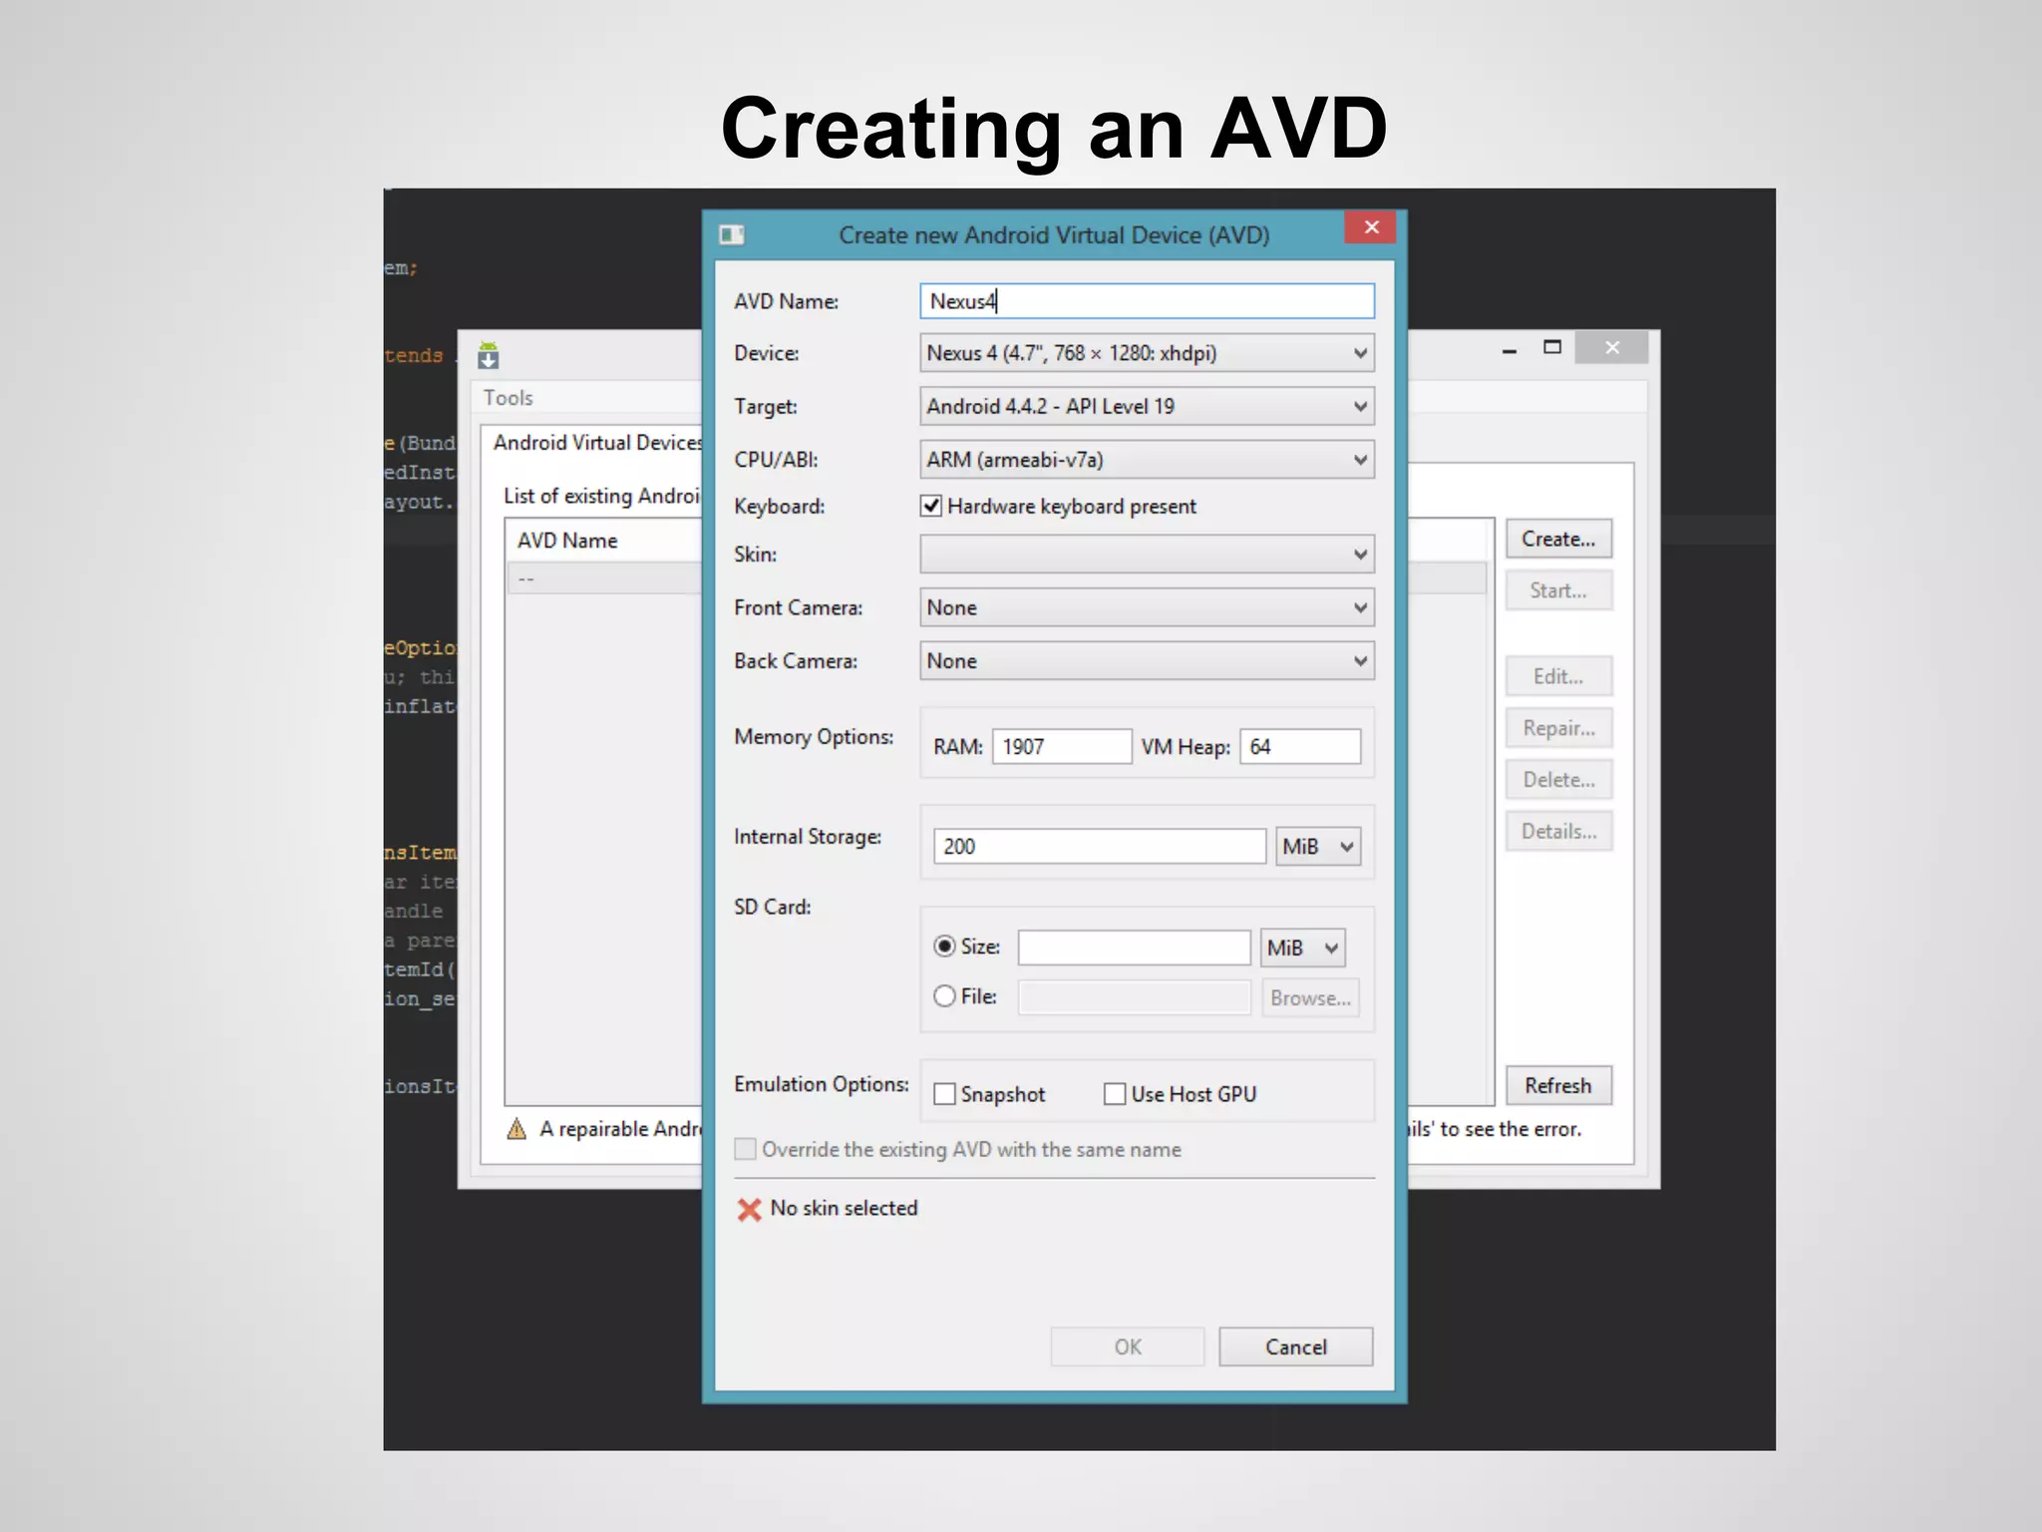2042x1532 pixels.
Task: Close the AVD Manager window behind the dialog
Action: [x=1612, y=347]
